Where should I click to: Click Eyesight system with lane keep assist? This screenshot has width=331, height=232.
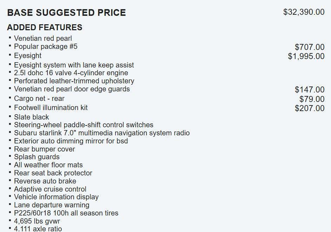click(x=74, y=65)
